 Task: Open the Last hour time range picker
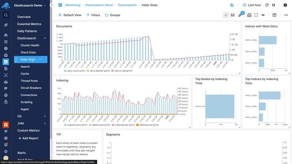click(252, 5)
